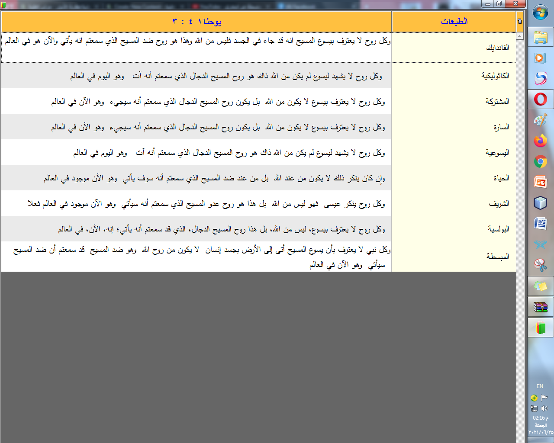Click the الكاثوليكية verse text cell
Viewport: 554px width, 443px height.
pos(196,76)
